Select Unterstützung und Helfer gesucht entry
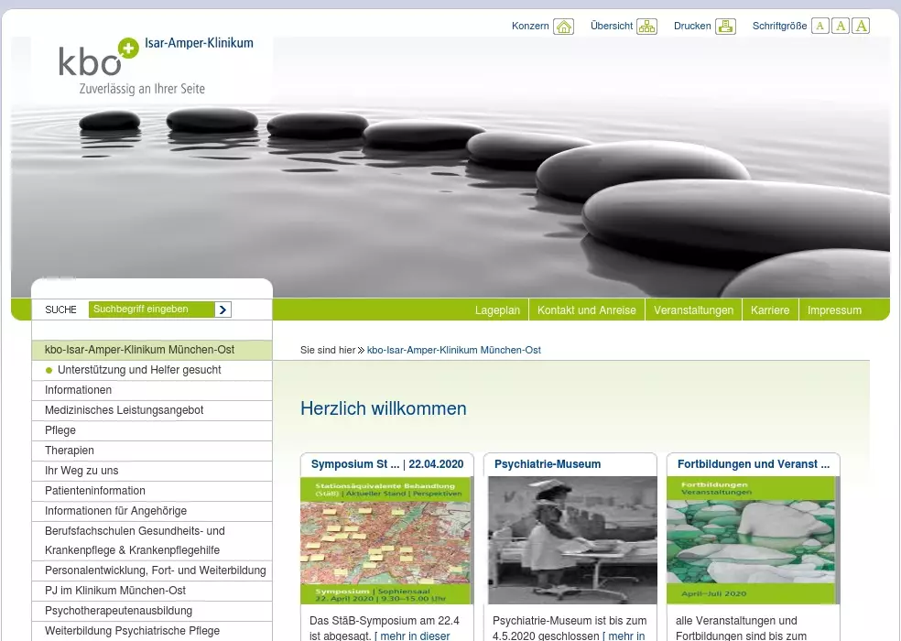Viewport: 901px width, 641px height. point(139,370)
